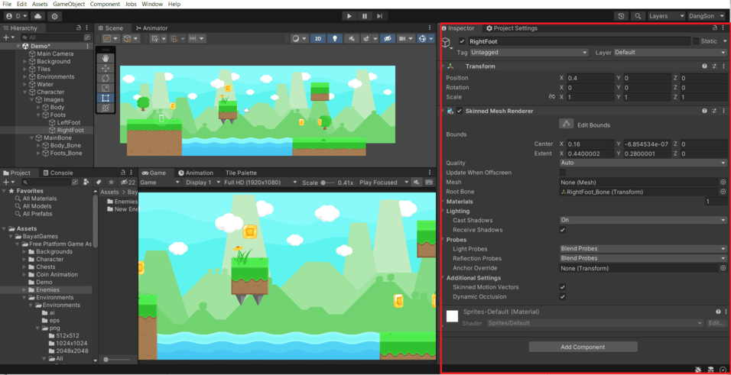
Task: Open the Tag dropdown showing Untagged
Action: point(529,53)
